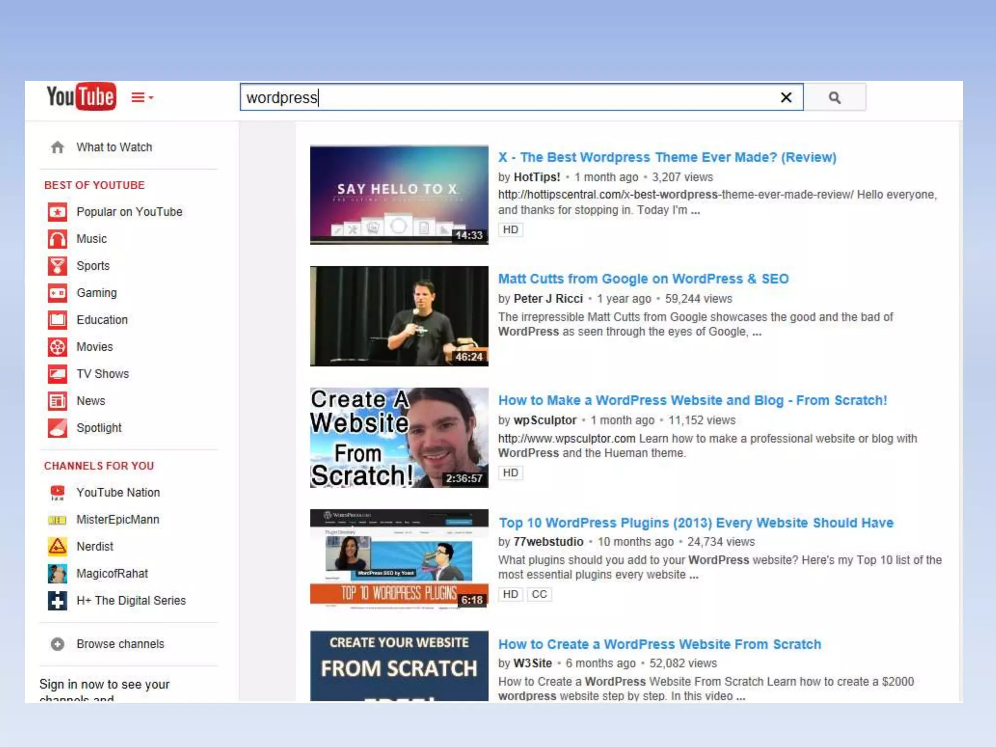Play the Create A Website From Scratch thumbnail

point(399,438)
